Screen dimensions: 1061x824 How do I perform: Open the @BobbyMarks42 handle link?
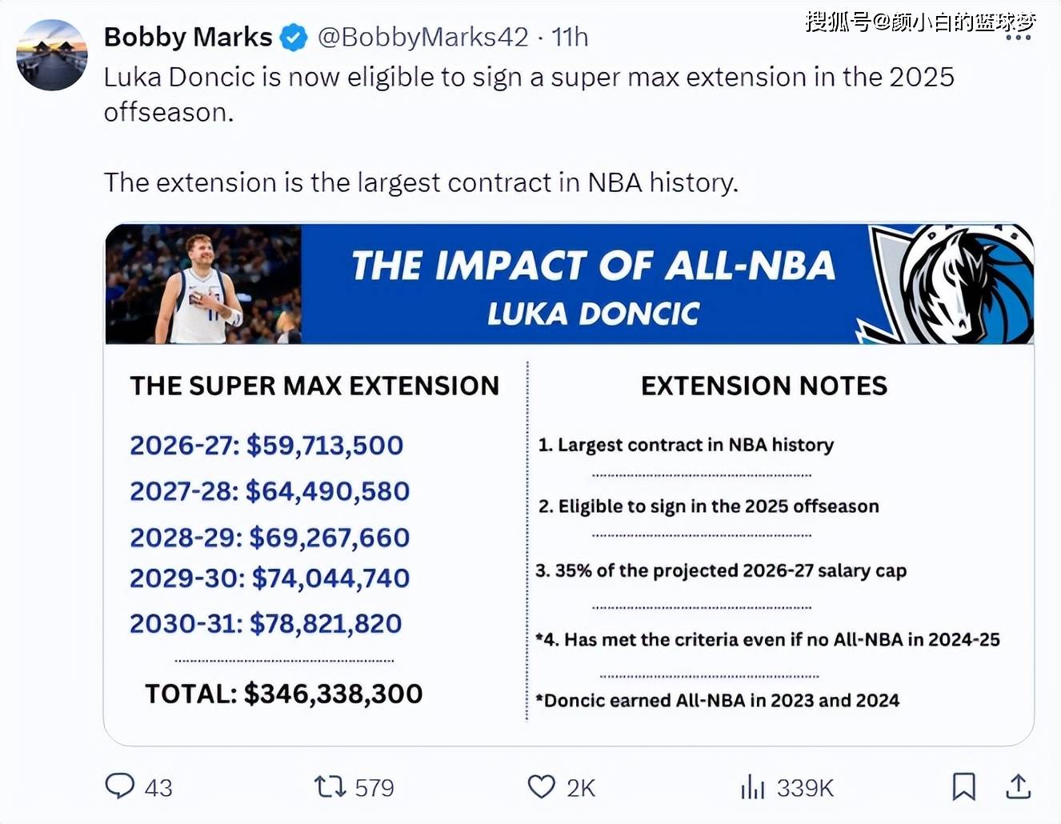point(423,37)
